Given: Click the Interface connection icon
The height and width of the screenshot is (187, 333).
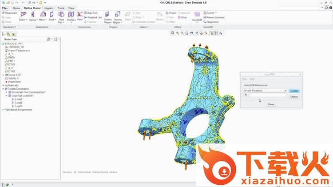Looking at the screenshot, I should [x=71, y=15].
